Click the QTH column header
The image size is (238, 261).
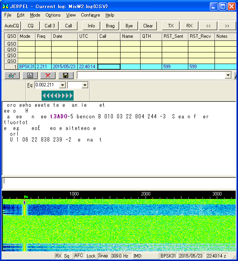pyautogui.click(x=151, y=36)
